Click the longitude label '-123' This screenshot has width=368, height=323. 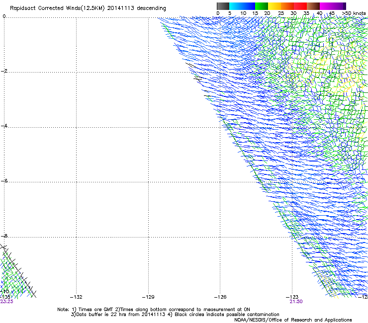click(x=292, y=297)
